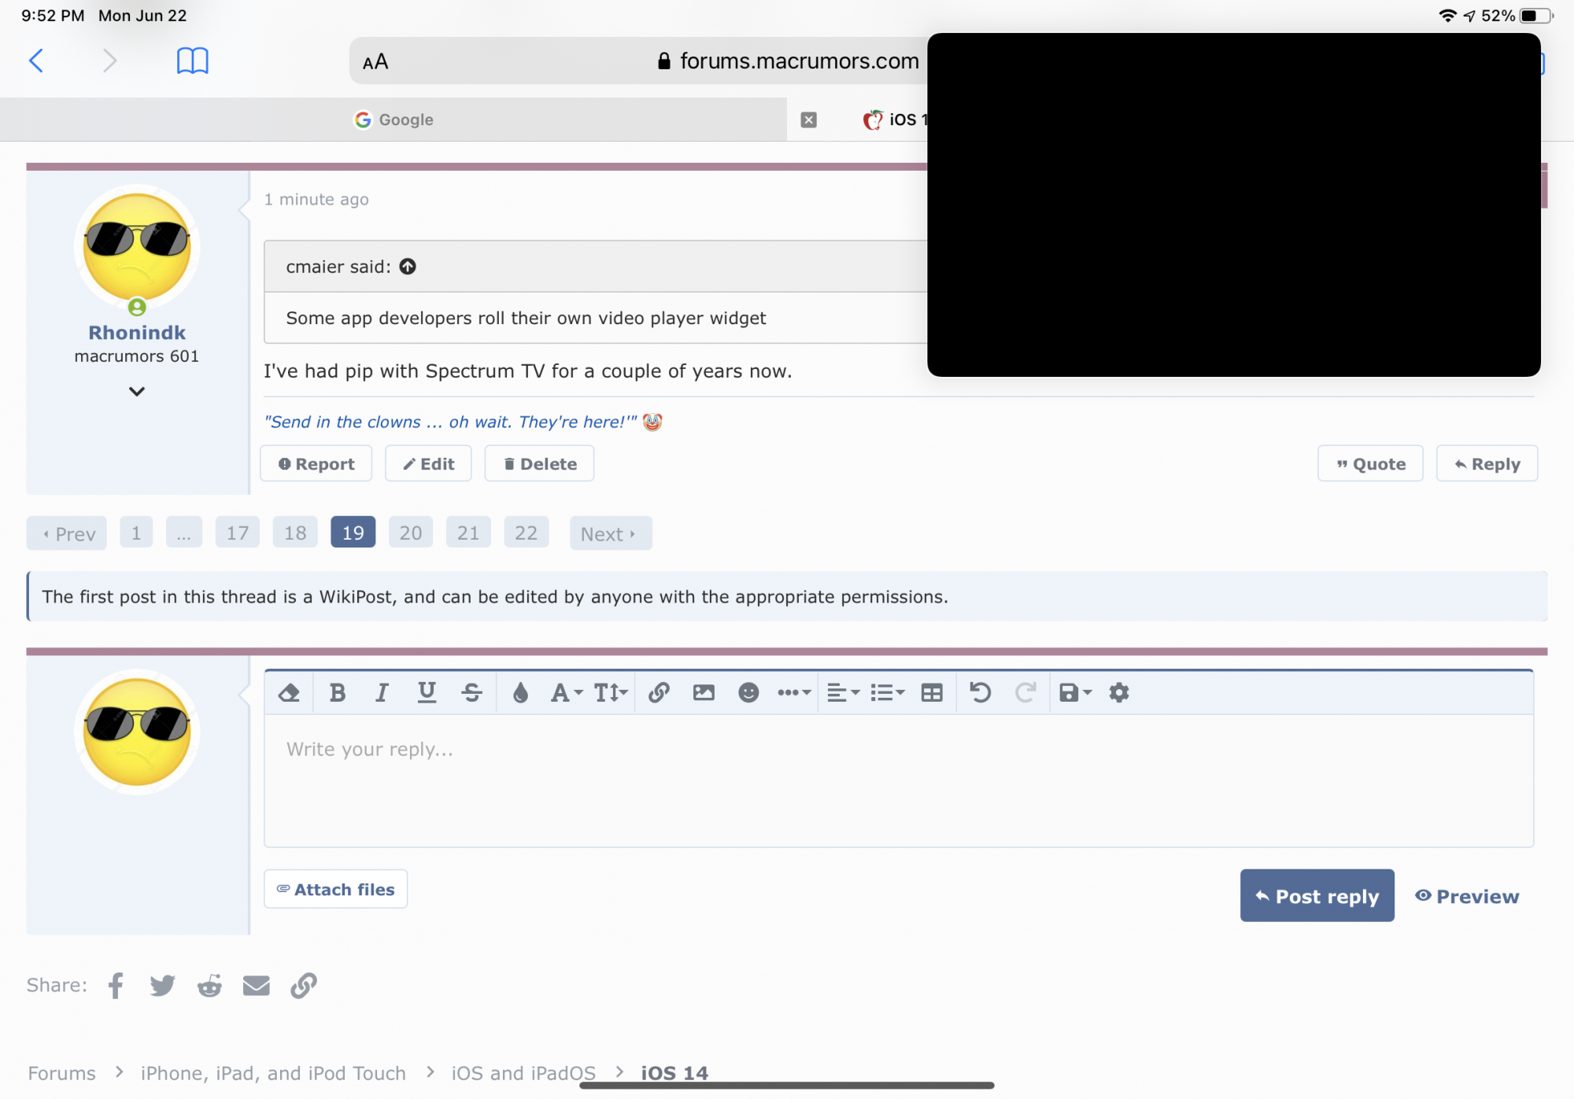Click the eraser Remove formatting icon
Screen dimensions: 1574x1099
289,692
